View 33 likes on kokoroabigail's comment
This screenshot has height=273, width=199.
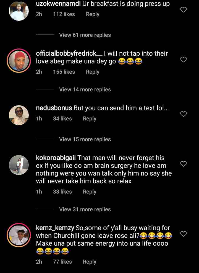click(62, 192)
